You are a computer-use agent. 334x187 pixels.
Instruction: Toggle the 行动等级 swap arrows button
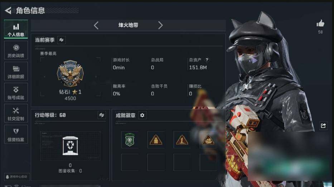(102, 115)
